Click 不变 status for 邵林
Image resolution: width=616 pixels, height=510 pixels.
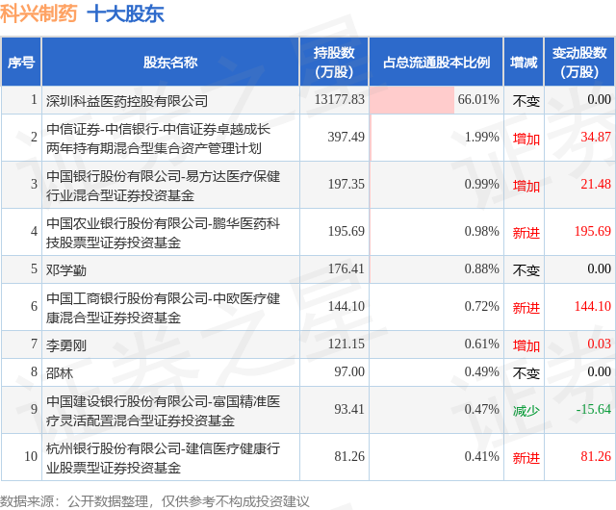(x=526, y=373)
